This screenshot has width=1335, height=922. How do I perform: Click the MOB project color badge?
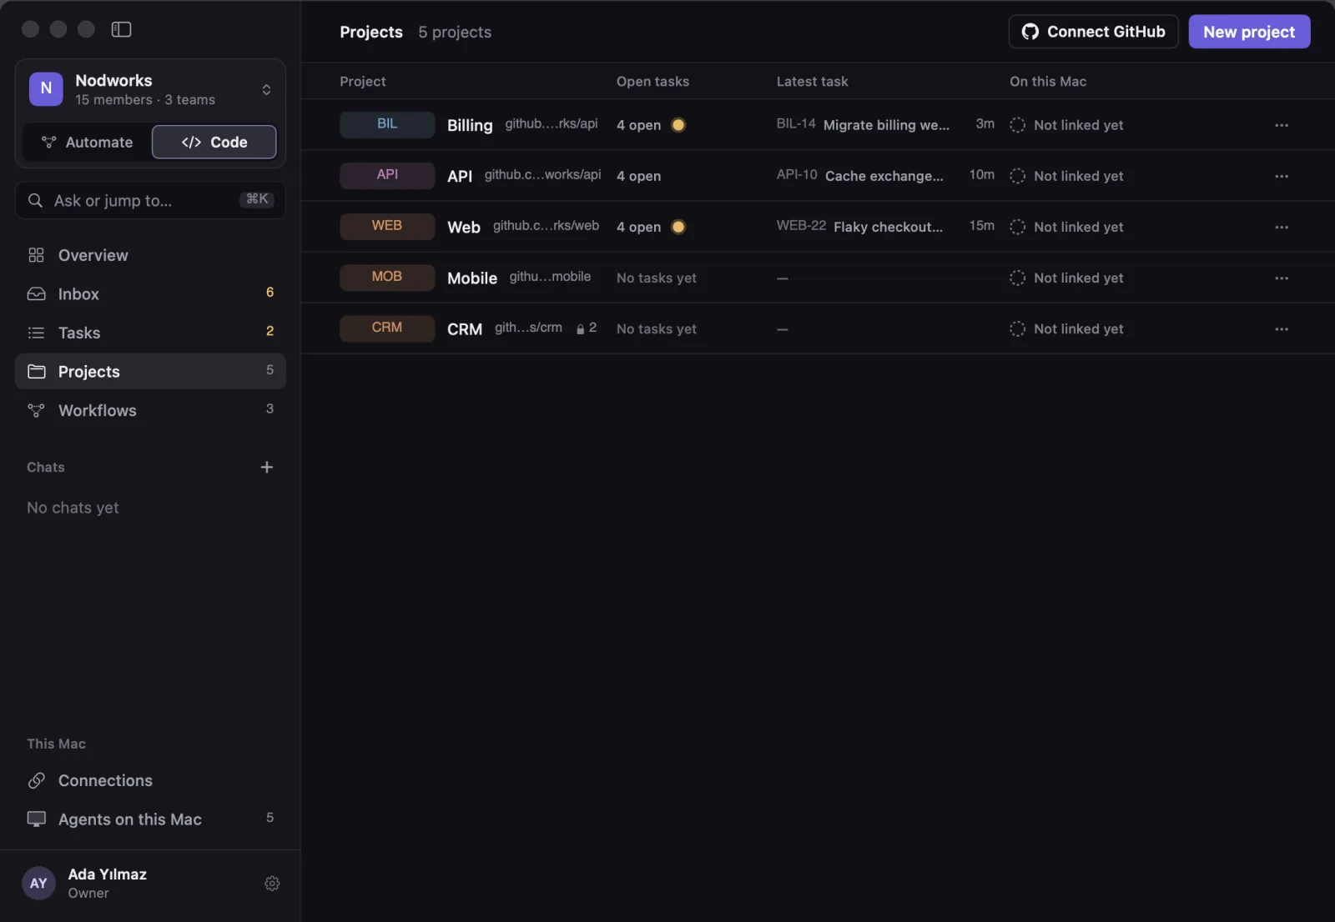click(x=387, y=277)
